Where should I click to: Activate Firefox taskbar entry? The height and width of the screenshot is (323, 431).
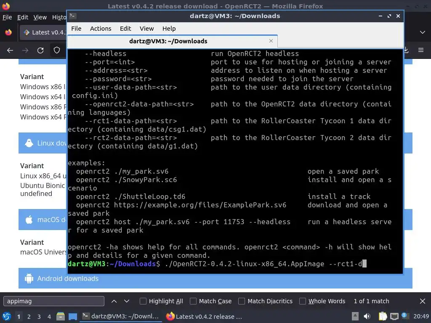point(204,316)
